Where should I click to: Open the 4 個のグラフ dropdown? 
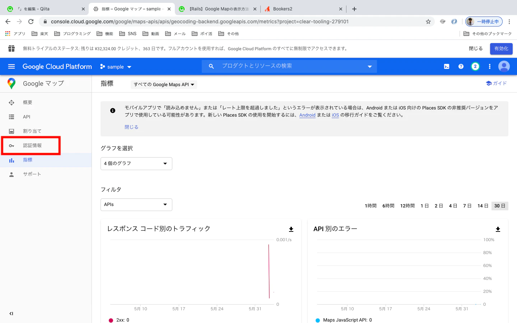pyautogui.click(x=136, y=164)
